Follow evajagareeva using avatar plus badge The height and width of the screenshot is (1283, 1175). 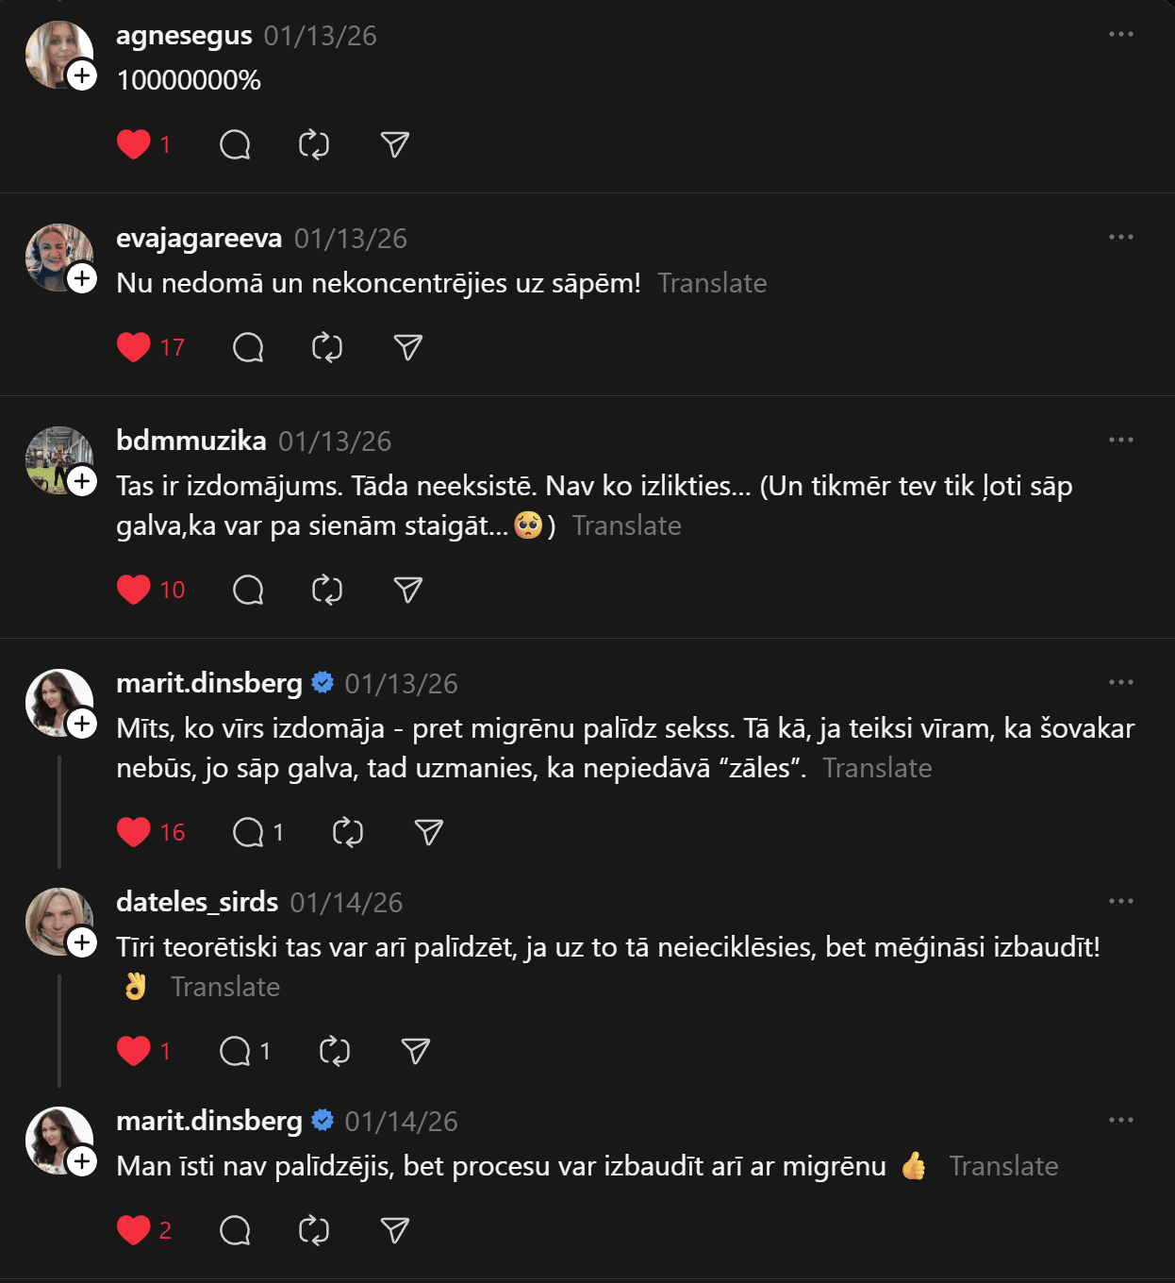(82, 278)
